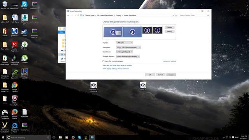Click the Cancel button

click(160, 75)
